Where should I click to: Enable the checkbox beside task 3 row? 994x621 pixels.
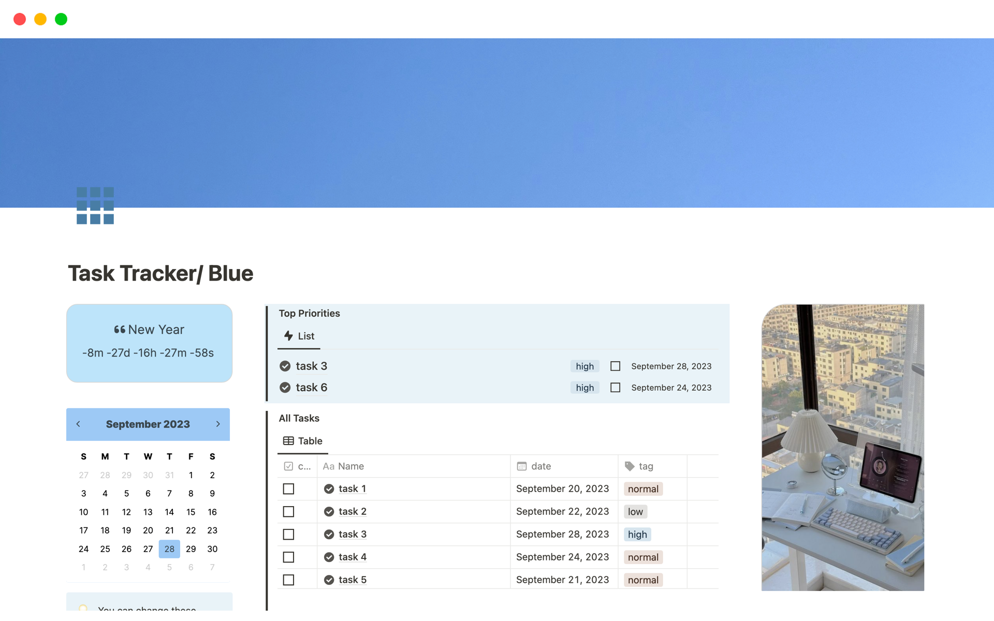[289, 534]
